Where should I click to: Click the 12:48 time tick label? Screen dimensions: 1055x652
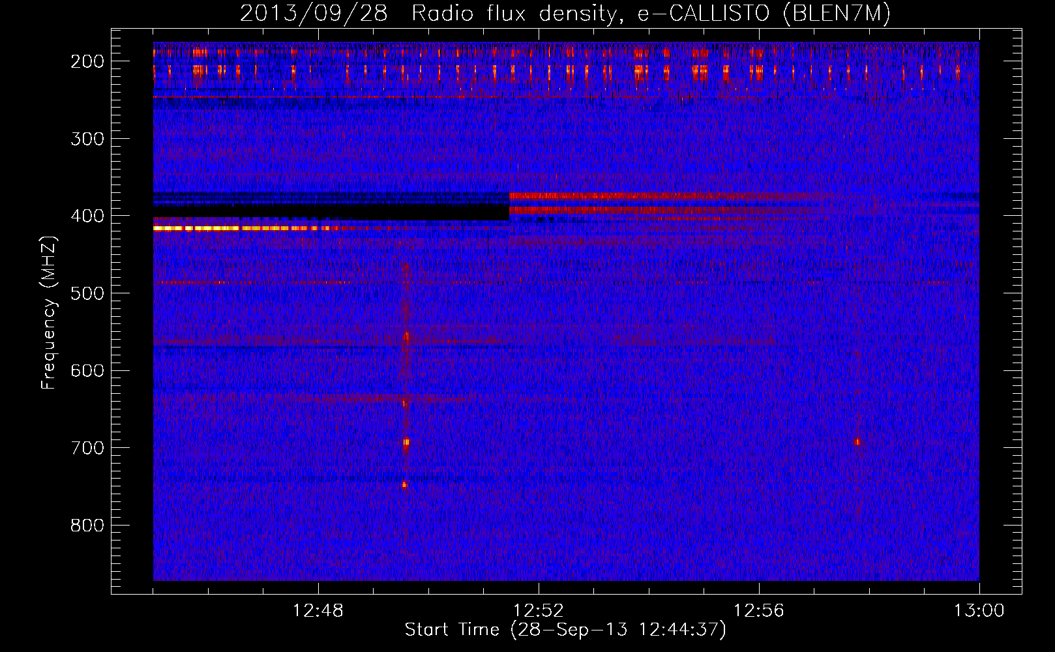[x=318, y=611]
